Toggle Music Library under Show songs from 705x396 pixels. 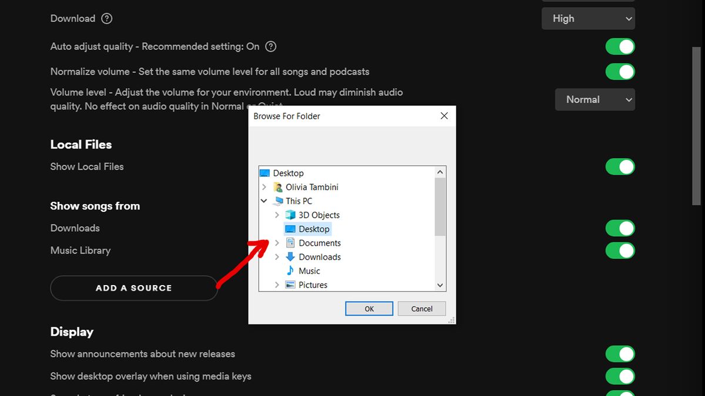620,251
